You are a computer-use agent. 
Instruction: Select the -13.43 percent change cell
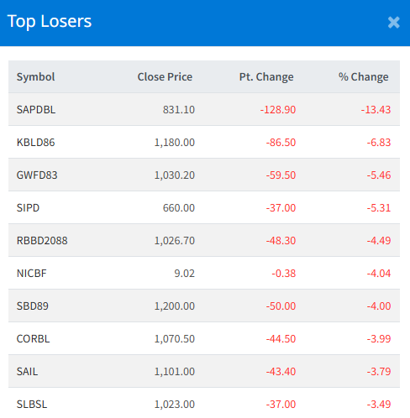(376, 109)
